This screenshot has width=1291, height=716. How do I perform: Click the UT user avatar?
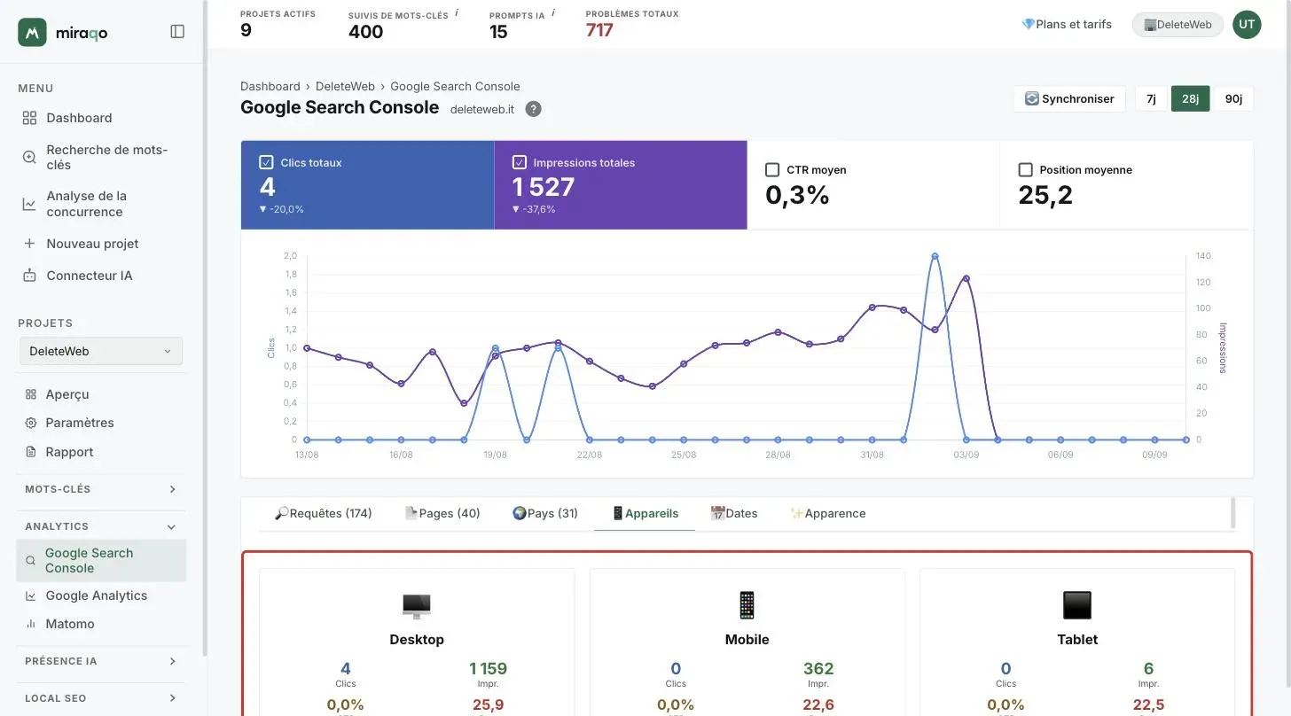click(x=1247, y=25)
